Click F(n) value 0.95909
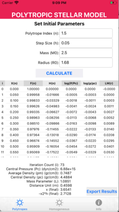119x212 pixels. tap(33, 147)
